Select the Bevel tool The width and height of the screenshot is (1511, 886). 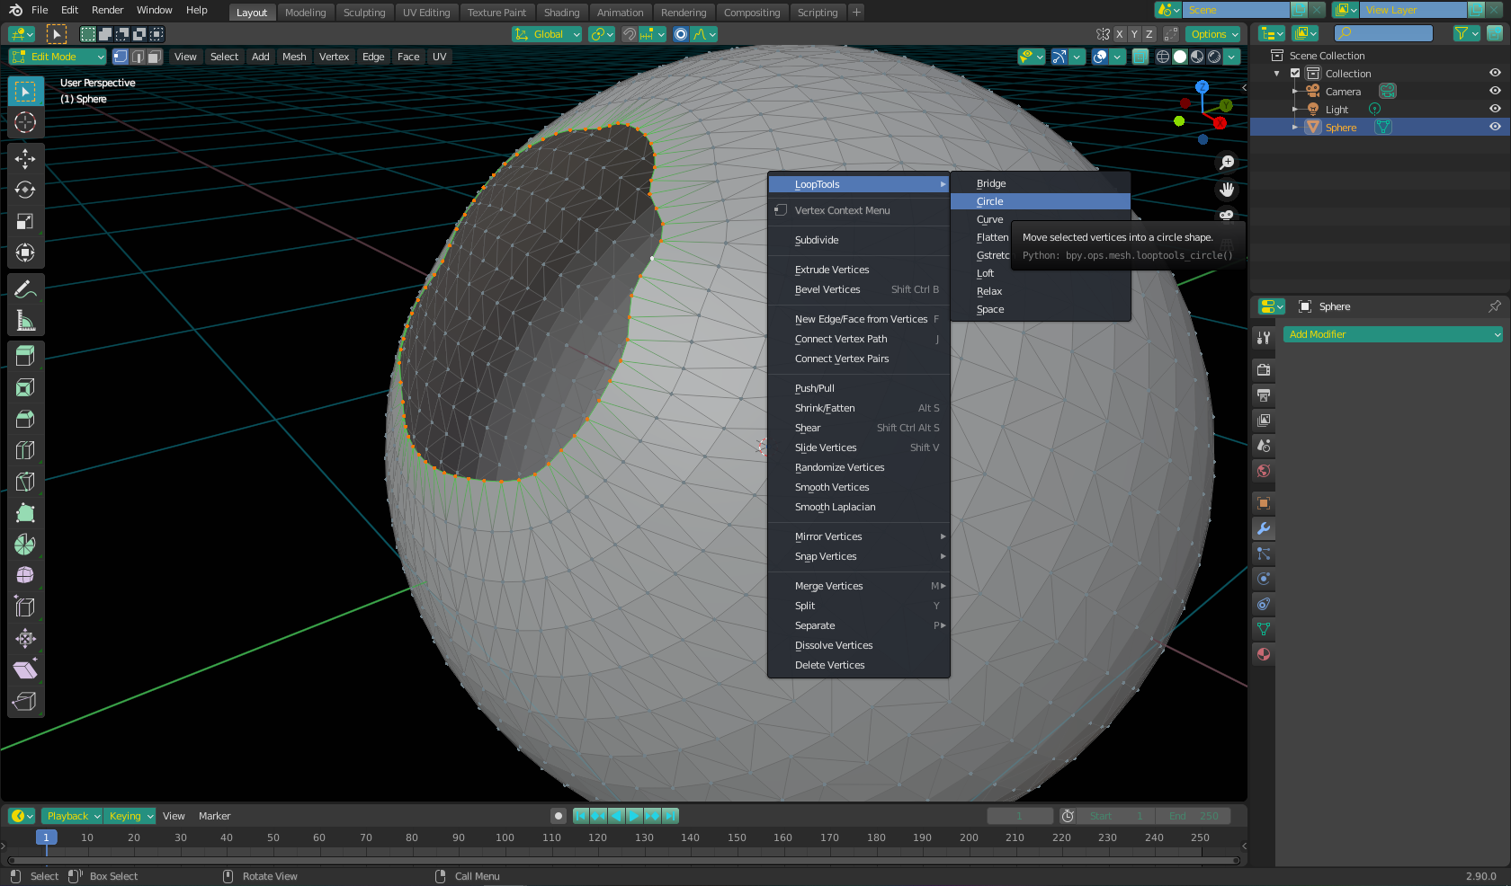point(25,419)
